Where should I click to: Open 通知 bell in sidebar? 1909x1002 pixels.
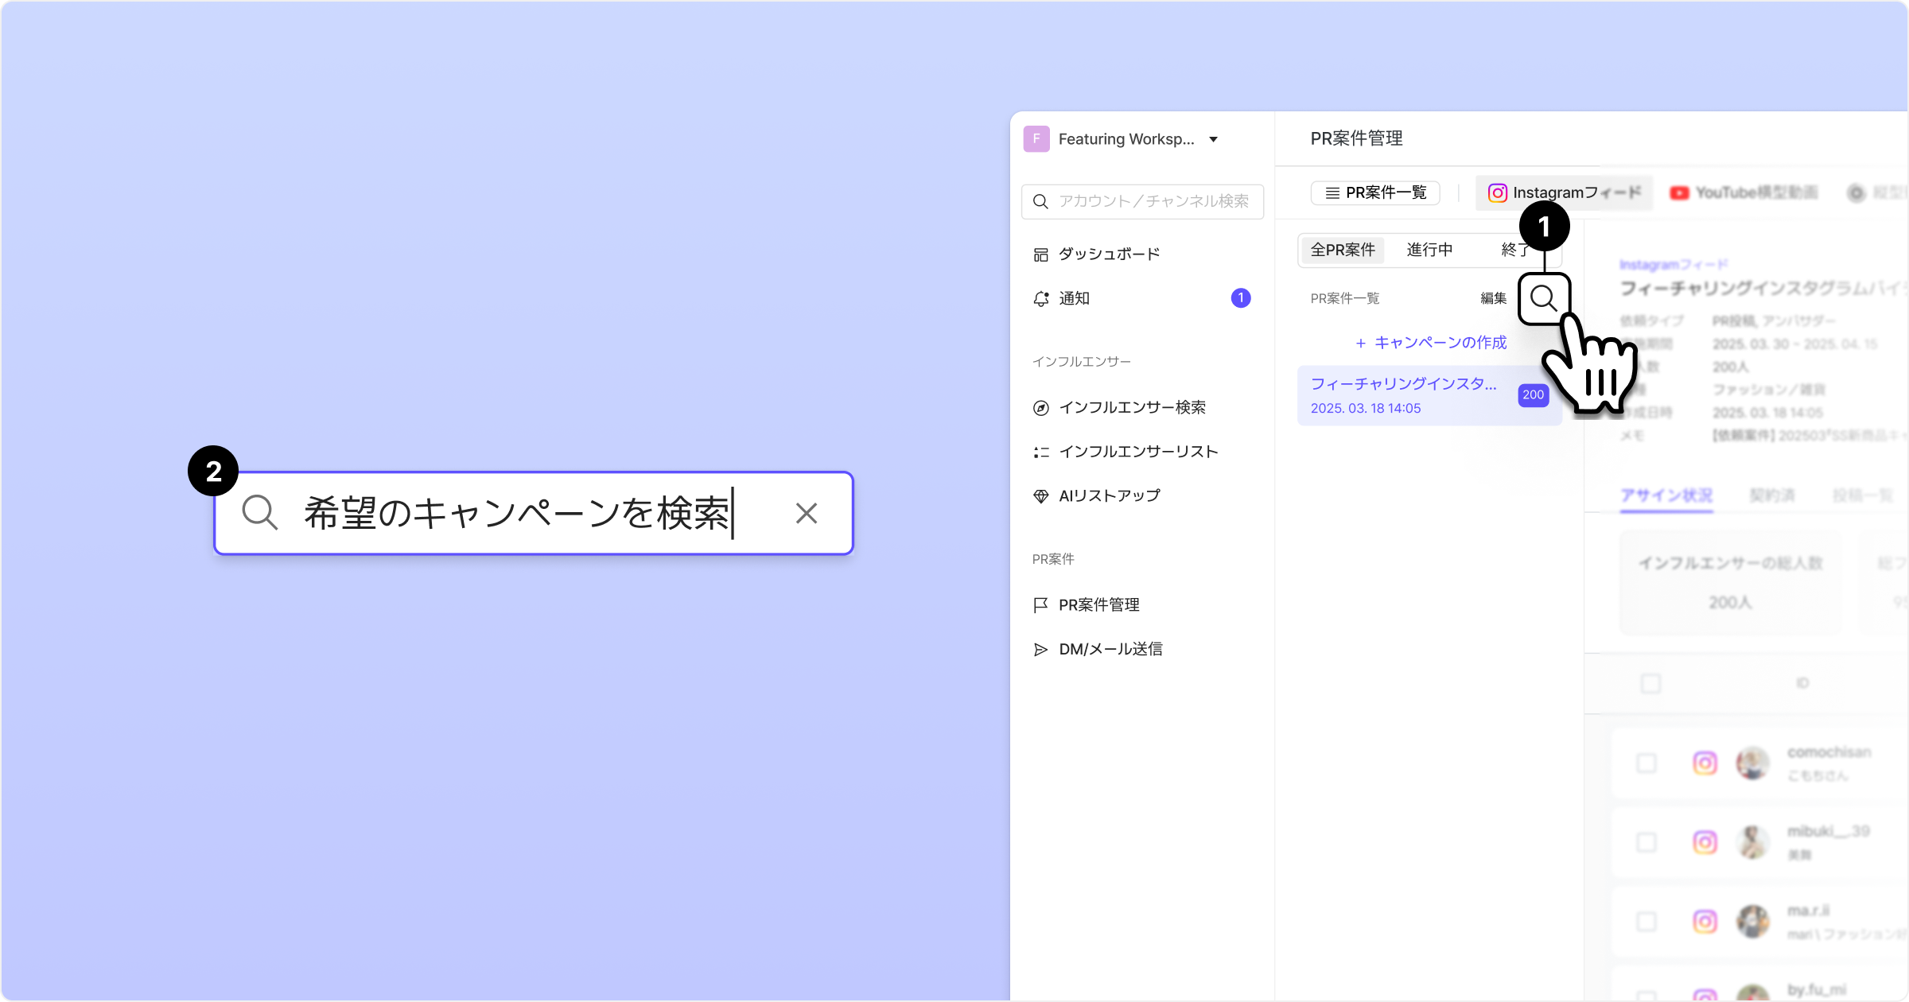click(x=1074, y=298)
